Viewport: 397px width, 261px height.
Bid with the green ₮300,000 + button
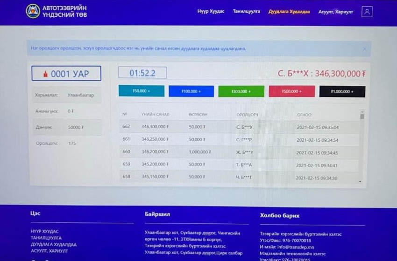pyautogui.click(x=241, y=91)
